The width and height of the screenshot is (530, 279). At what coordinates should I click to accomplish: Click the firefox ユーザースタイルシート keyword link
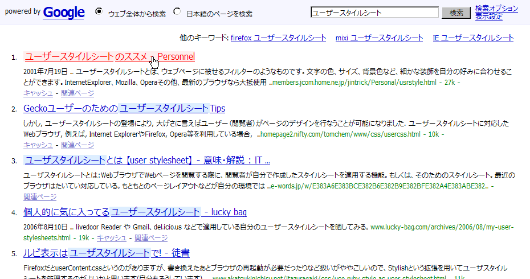(278, 38)
